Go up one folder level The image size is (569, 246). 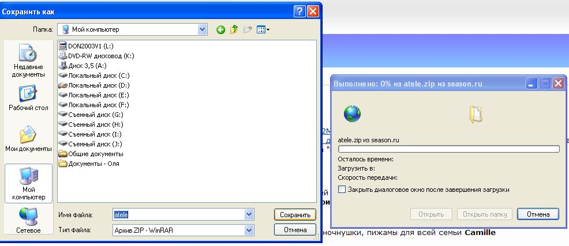click(x=234, y=30)
